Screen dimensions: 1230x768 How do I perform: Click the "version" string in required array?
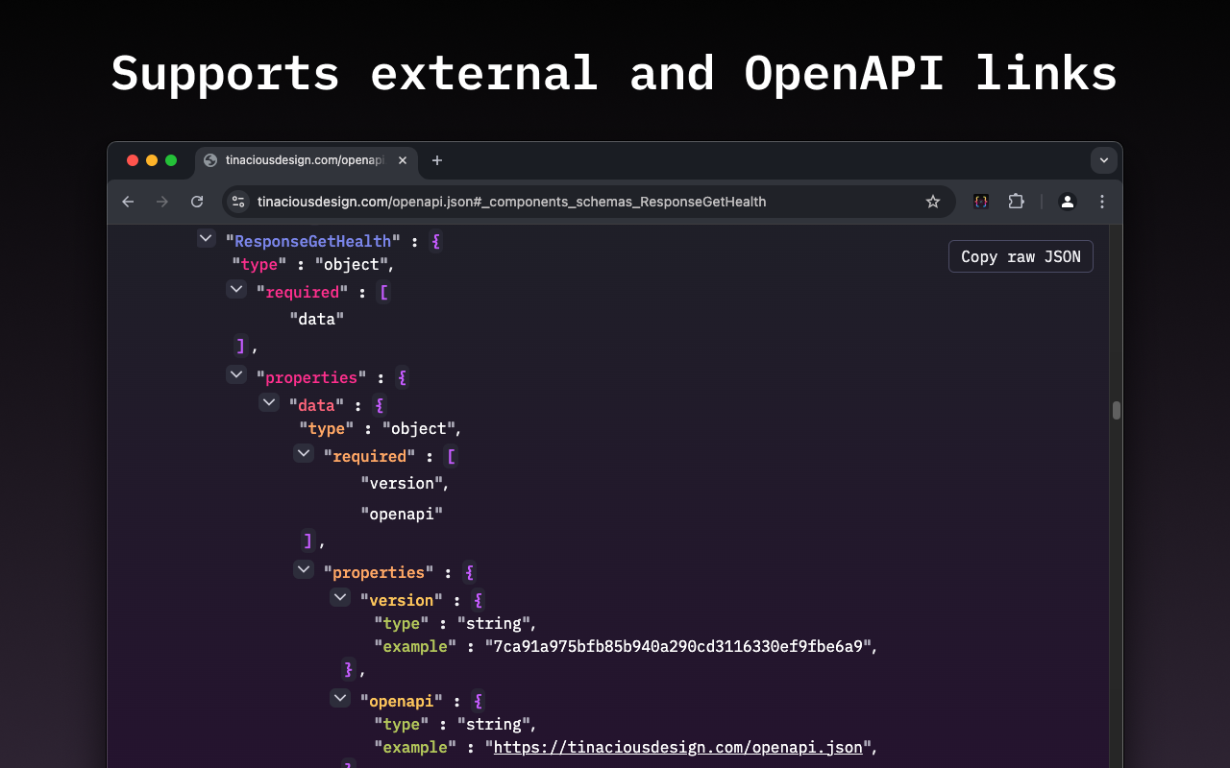click(402, 483)
